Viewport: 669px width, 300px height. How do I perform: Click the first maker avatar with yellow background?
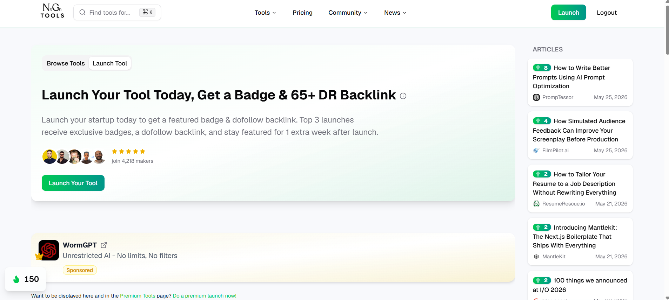tap(49, 157)
